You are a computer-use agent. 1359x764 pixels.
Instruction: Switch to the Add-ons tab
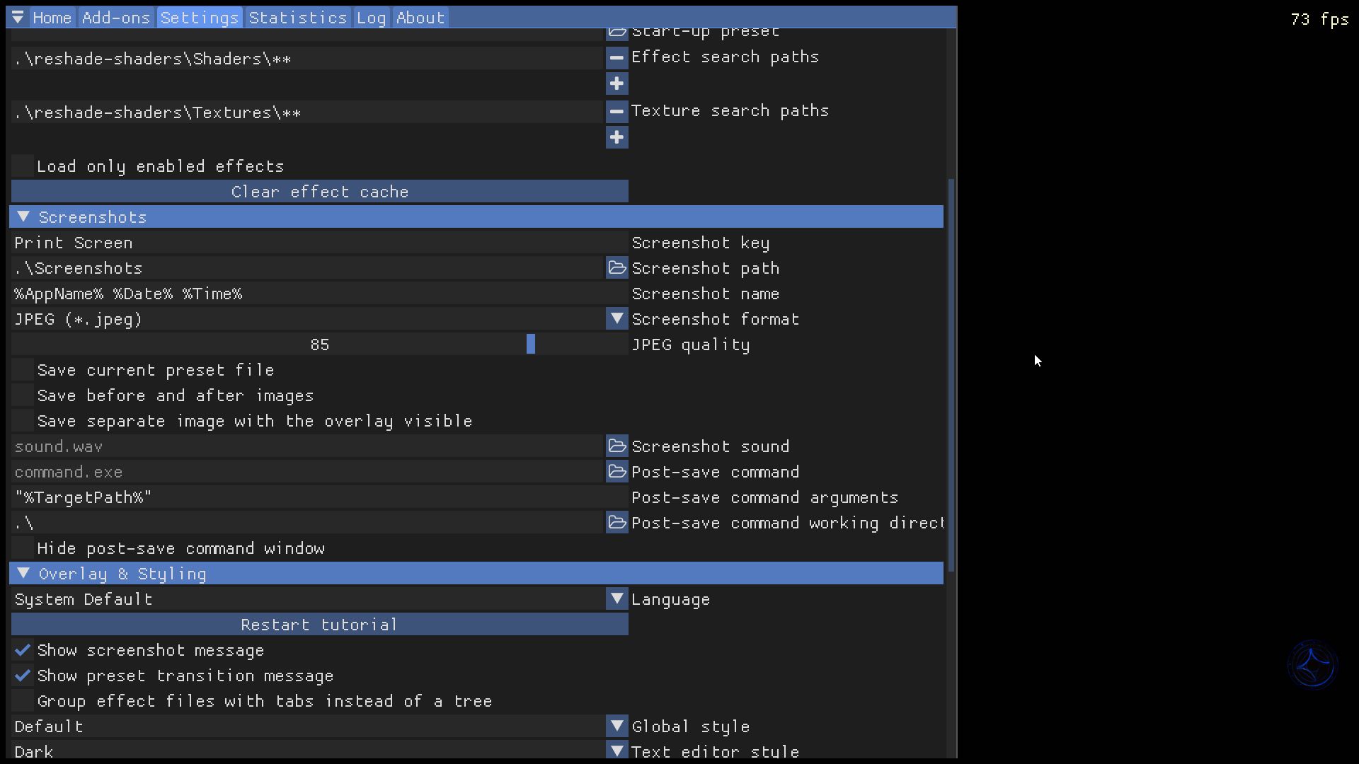tap(116, 18)
